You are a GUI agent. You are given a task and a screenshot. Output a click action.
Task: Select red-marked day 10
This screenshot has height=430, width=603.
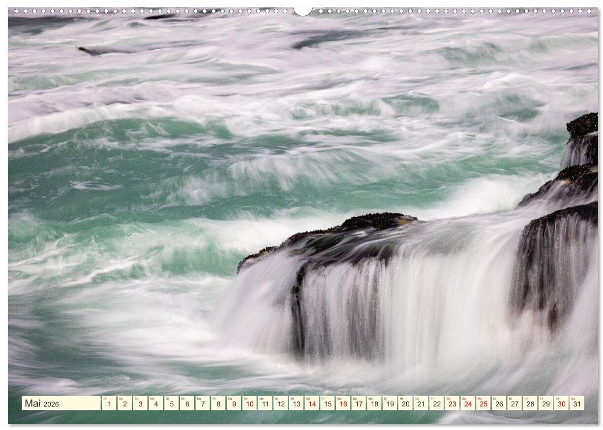click(x=249, y=403)
